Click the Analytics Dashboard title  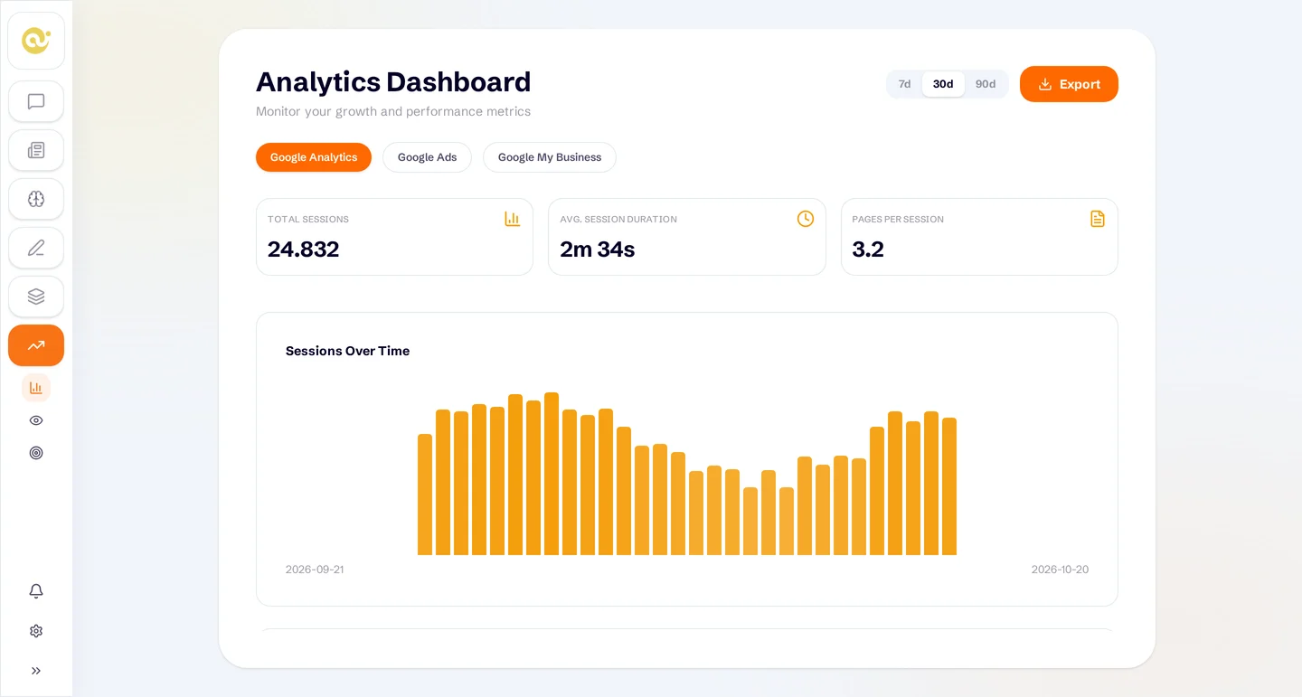point(393,82)
